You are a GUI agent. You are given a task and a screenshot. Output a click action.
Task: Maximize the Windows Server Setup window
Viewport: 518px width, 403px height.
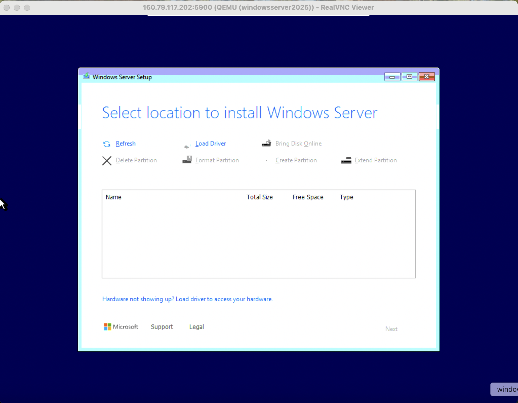409,77
